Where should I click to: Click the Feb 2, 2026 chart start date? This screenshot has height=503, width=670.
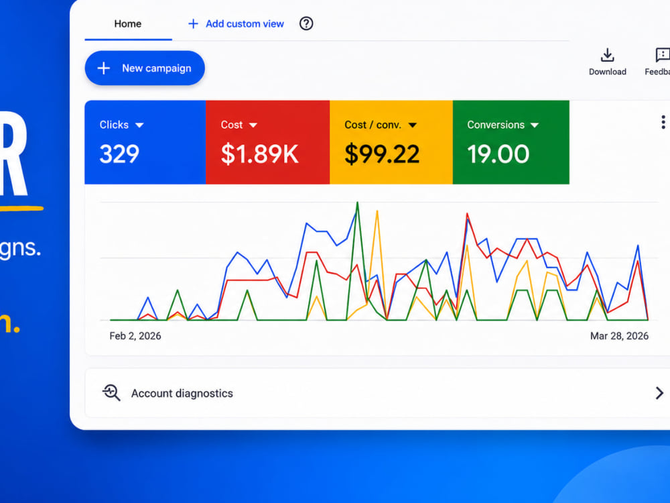point(135,336)
